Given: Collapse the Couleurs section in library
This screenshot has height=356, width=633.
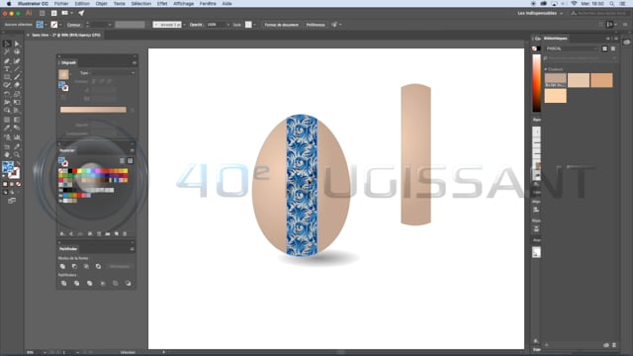Looking at the screenshot, I should pos(546,69).
